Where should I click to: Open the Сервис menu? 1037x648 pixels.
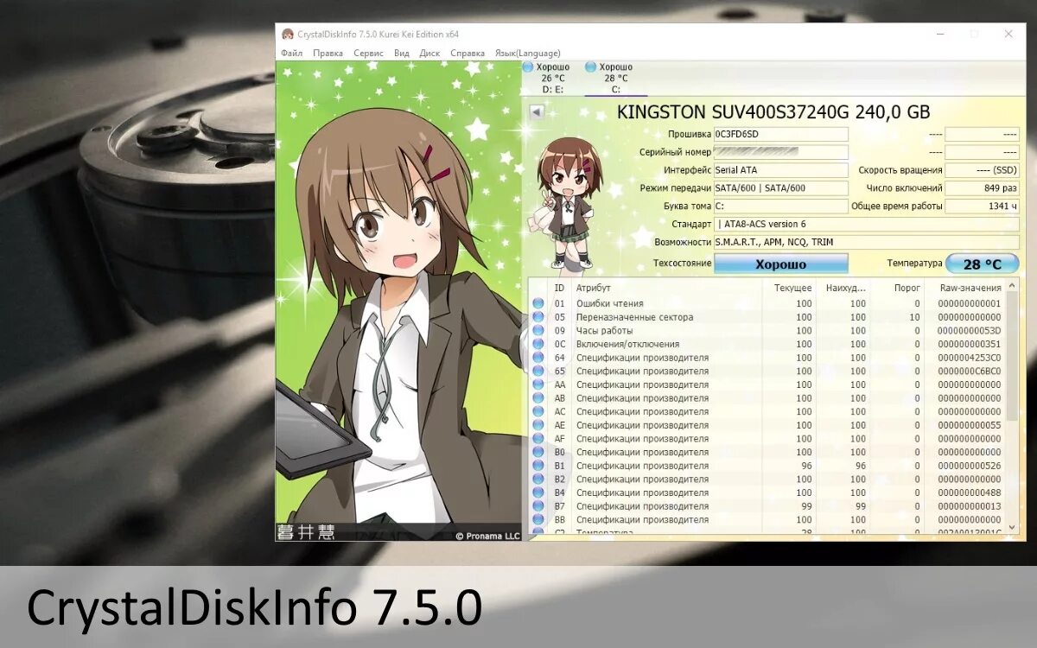369,53
